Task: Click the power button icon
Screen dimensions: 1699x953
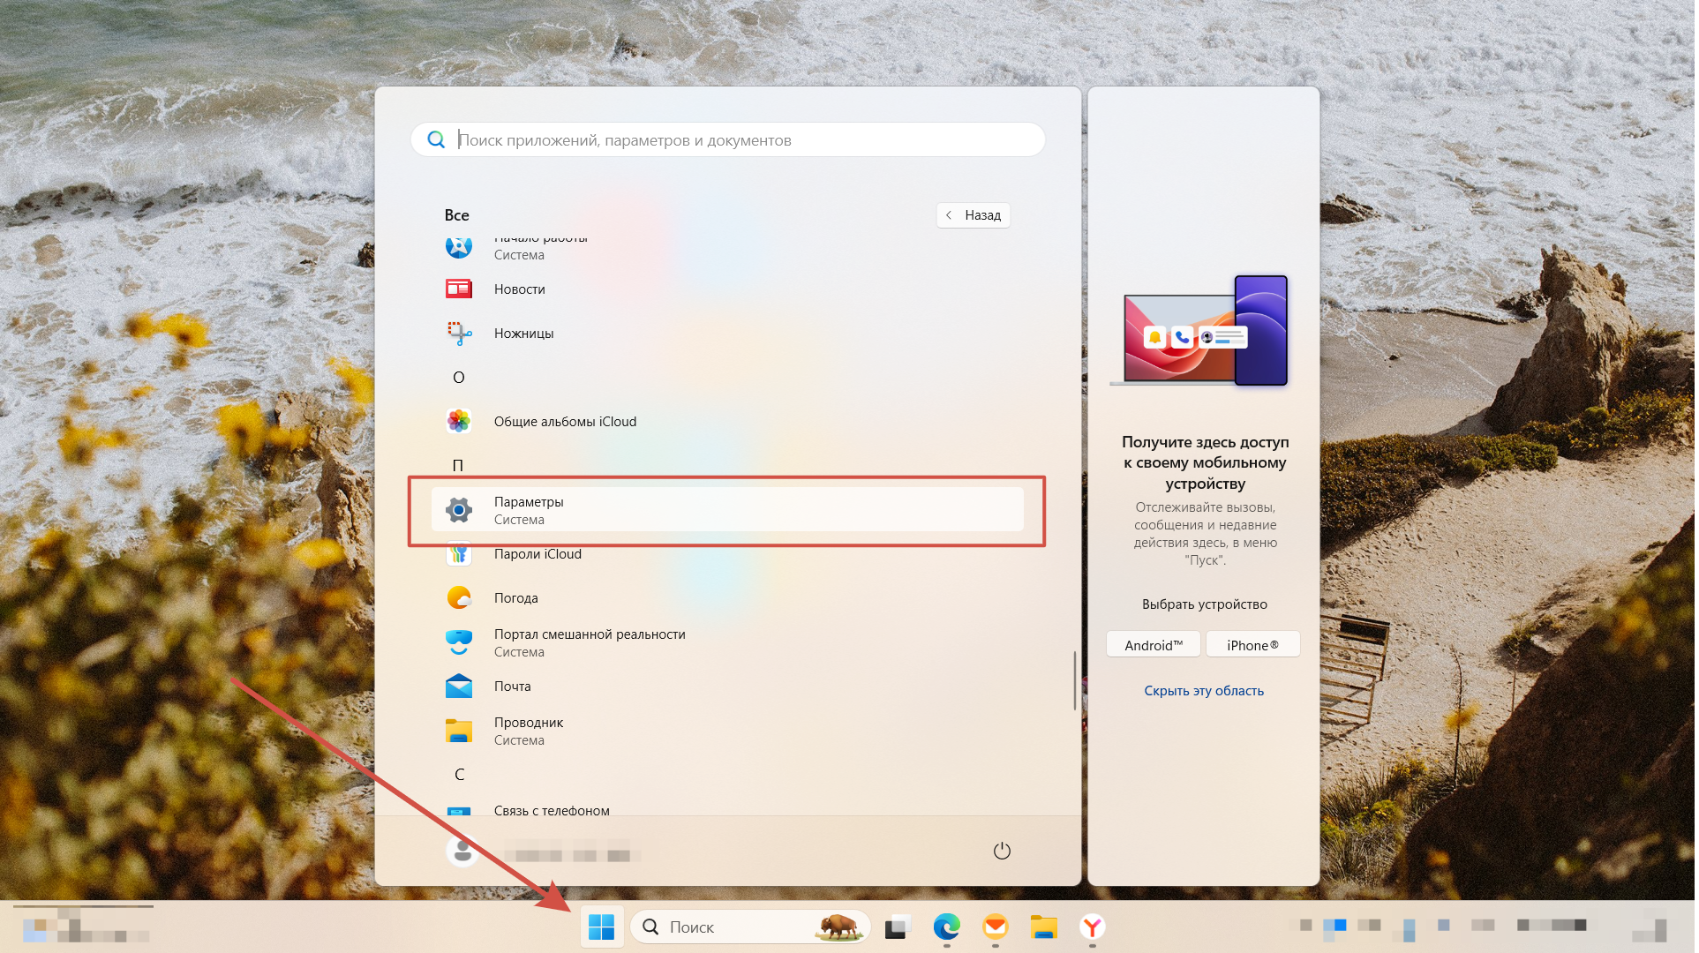Action: [1002, 851]
